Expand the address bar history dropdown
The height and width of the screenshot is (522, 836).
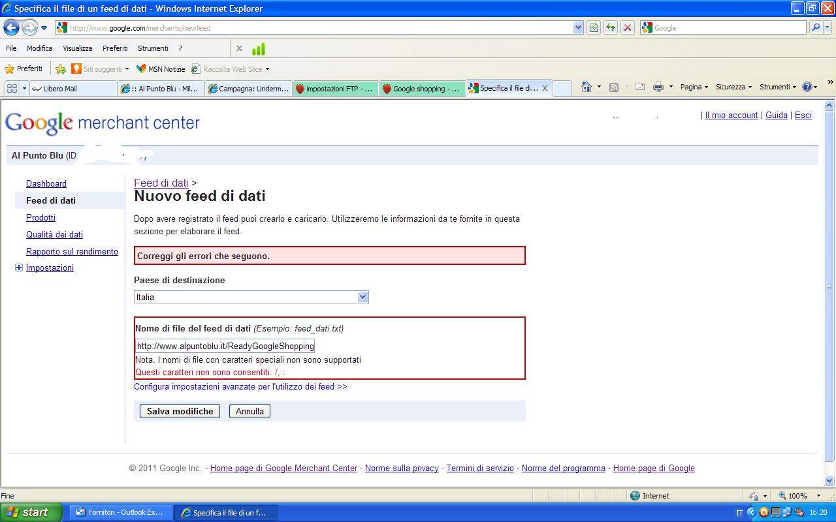click(578, 28)
